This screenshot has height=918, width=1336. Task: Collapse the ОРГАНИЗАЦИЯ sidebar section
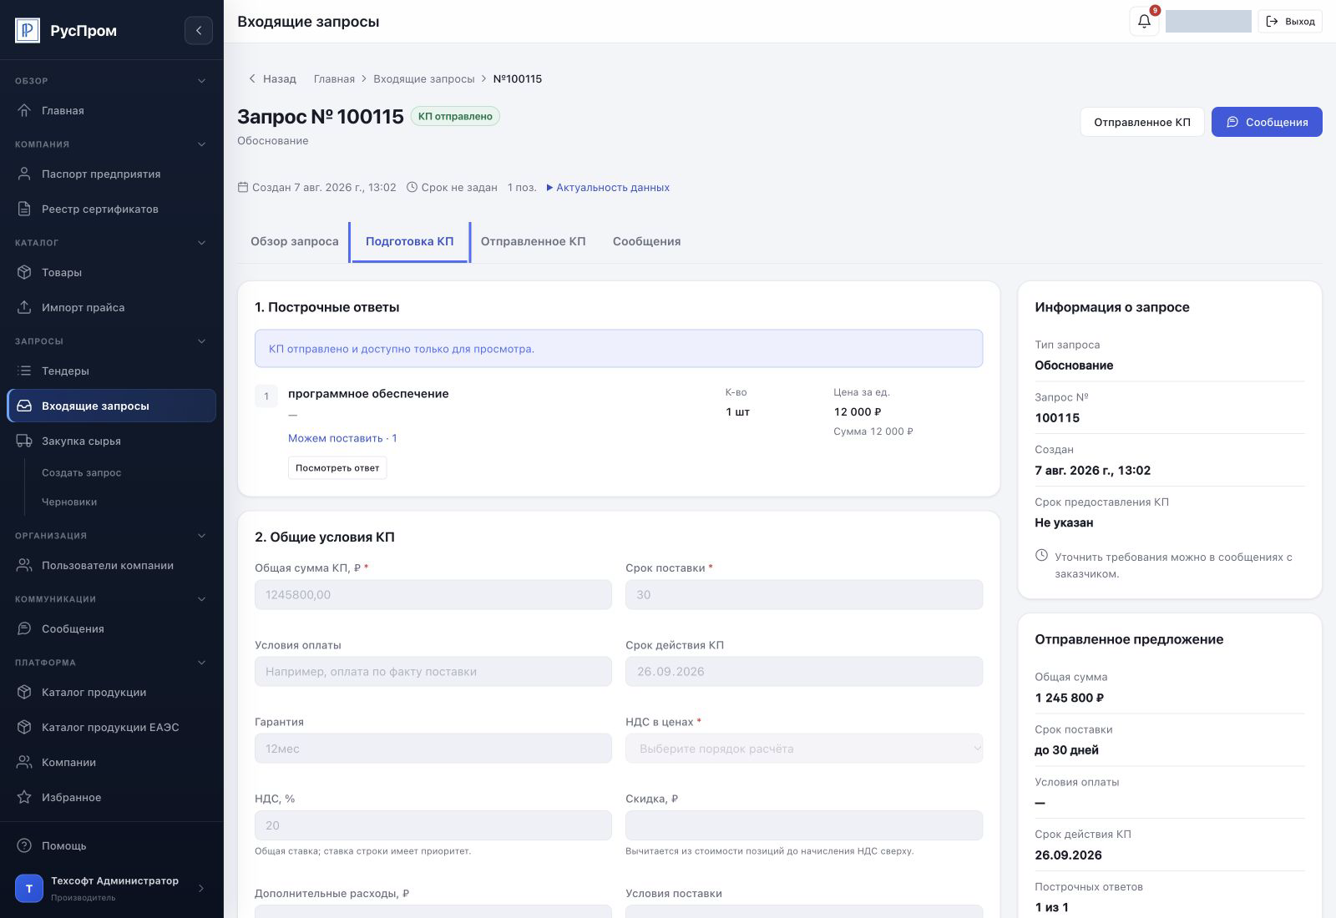[201, 536]
